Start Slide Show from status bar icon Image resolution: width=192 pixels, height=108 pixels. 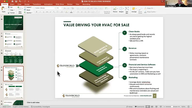pyautogui.click(x=161, y=107)
